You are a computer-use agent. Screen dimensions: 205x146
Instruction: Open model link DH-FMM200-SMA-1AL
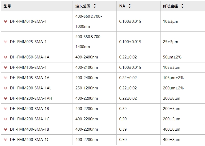point(31,88)
